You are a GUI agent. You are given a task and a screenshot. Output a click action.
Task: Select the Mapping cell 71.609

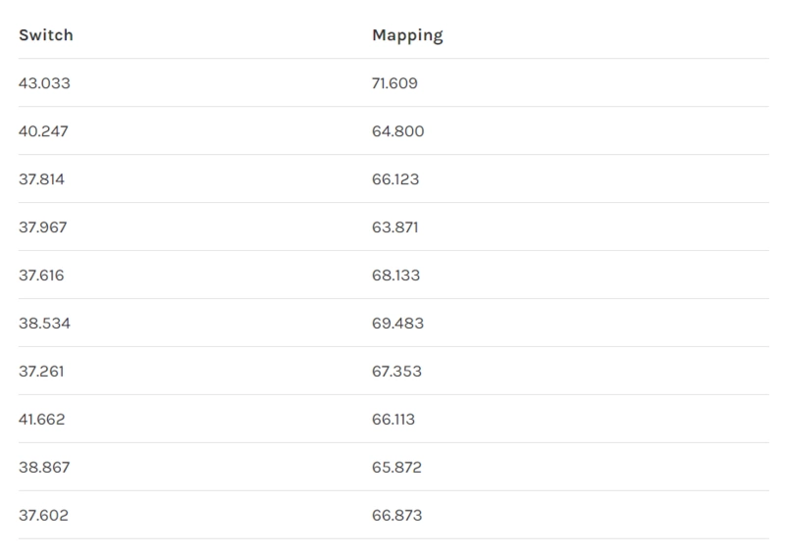point(394,83)
